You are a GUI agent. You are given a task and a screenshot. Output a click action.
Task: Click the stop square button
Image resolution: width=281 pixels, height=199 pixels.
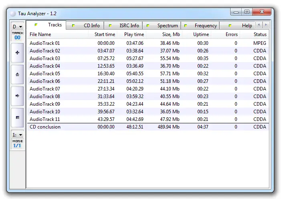[x=17, y=118]
